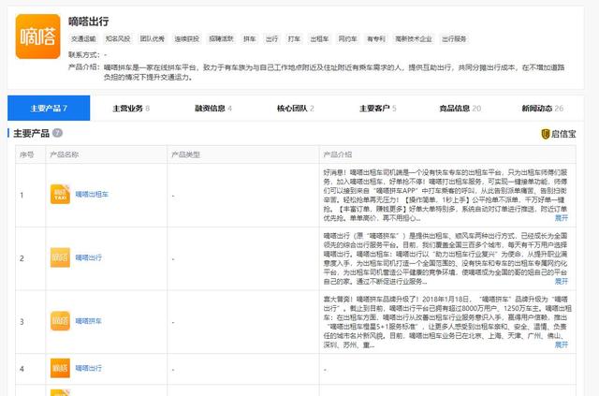Expand the row 2 嘀嗒出行 product description
This screenshot has height=396, width=599.
tap(561, 282)
